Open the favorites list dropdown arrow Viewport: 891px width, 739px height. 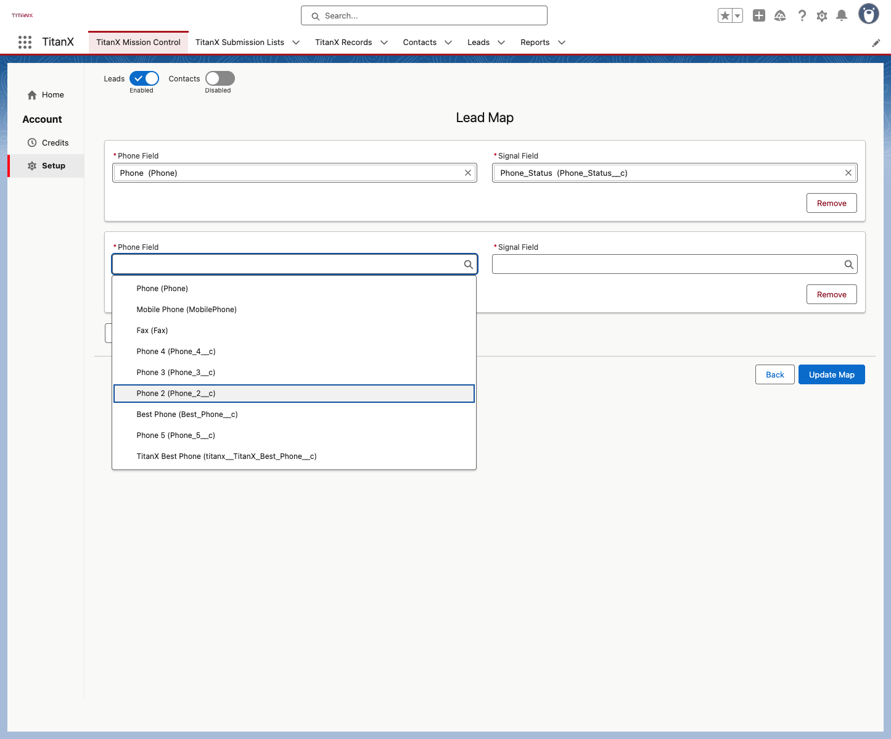pyautogui.click(x=737, y=15)
